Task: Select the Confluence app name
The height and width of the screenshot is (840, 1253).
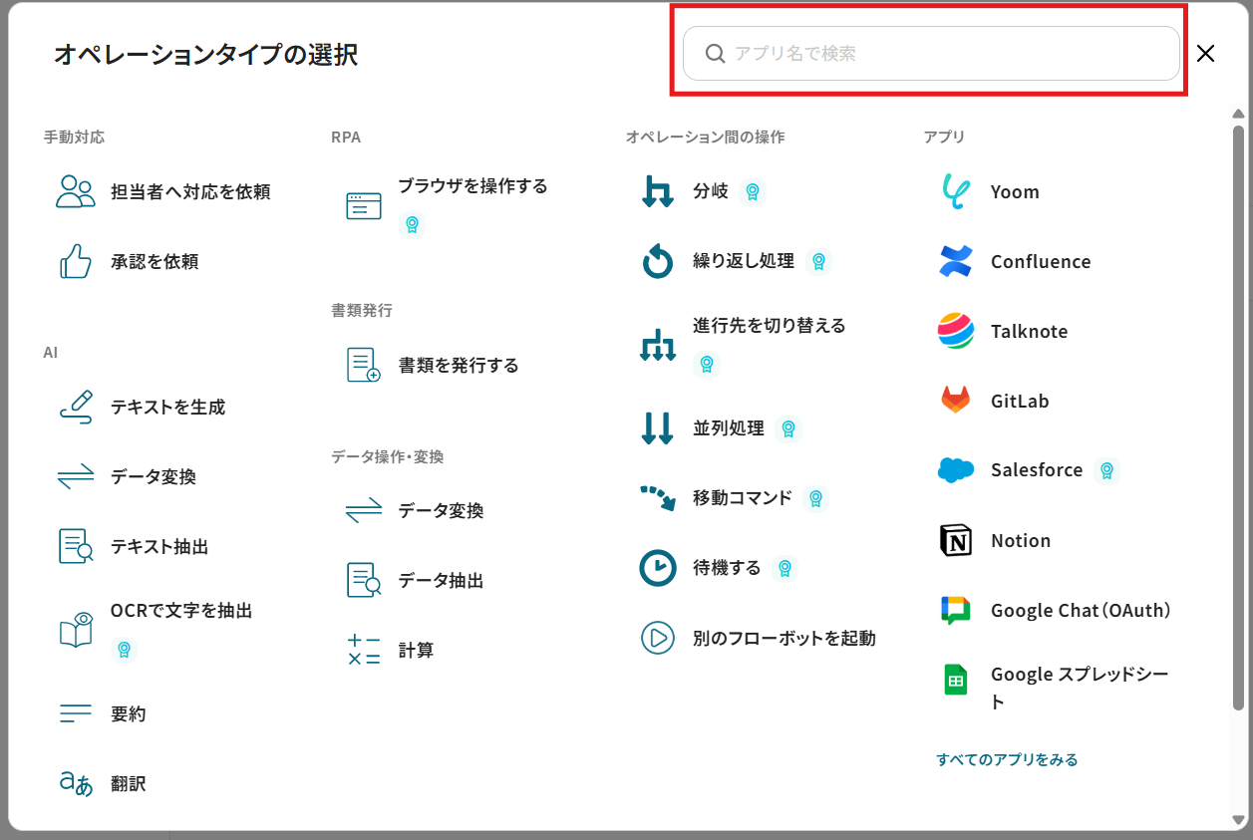Action: coord(1041,261)
